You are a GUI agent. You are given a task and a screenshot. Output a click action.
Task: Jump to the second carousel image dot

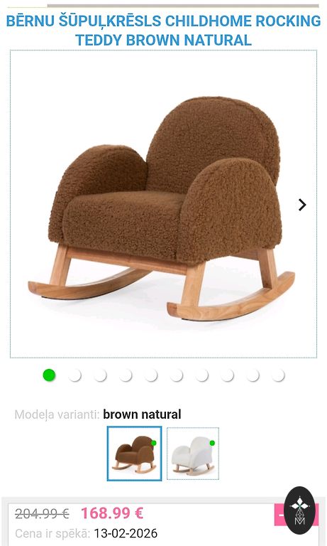(74, 375)
